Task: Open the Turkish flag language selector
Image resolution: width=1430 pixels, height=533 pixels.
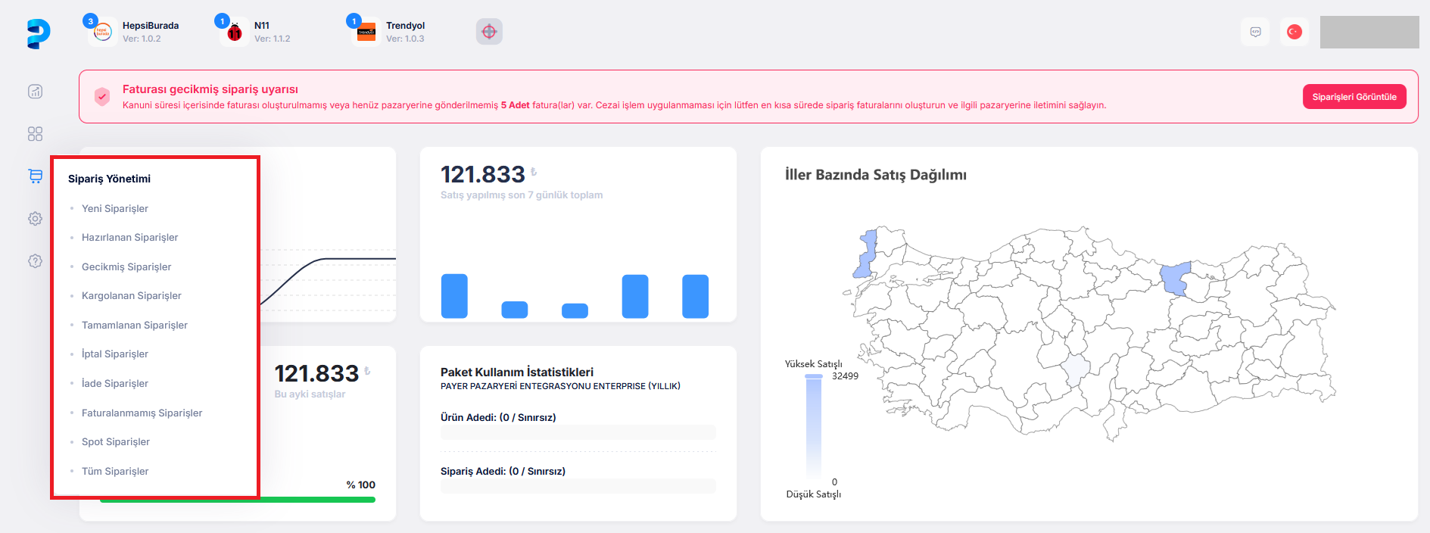Action: coord(1294,32)
